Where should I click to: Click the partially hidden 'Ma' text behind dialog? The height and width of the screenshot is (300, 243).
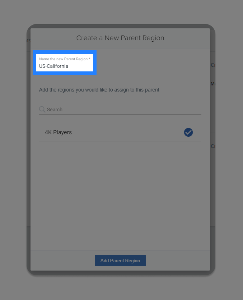pyautogui.click(x=213, y=84)
